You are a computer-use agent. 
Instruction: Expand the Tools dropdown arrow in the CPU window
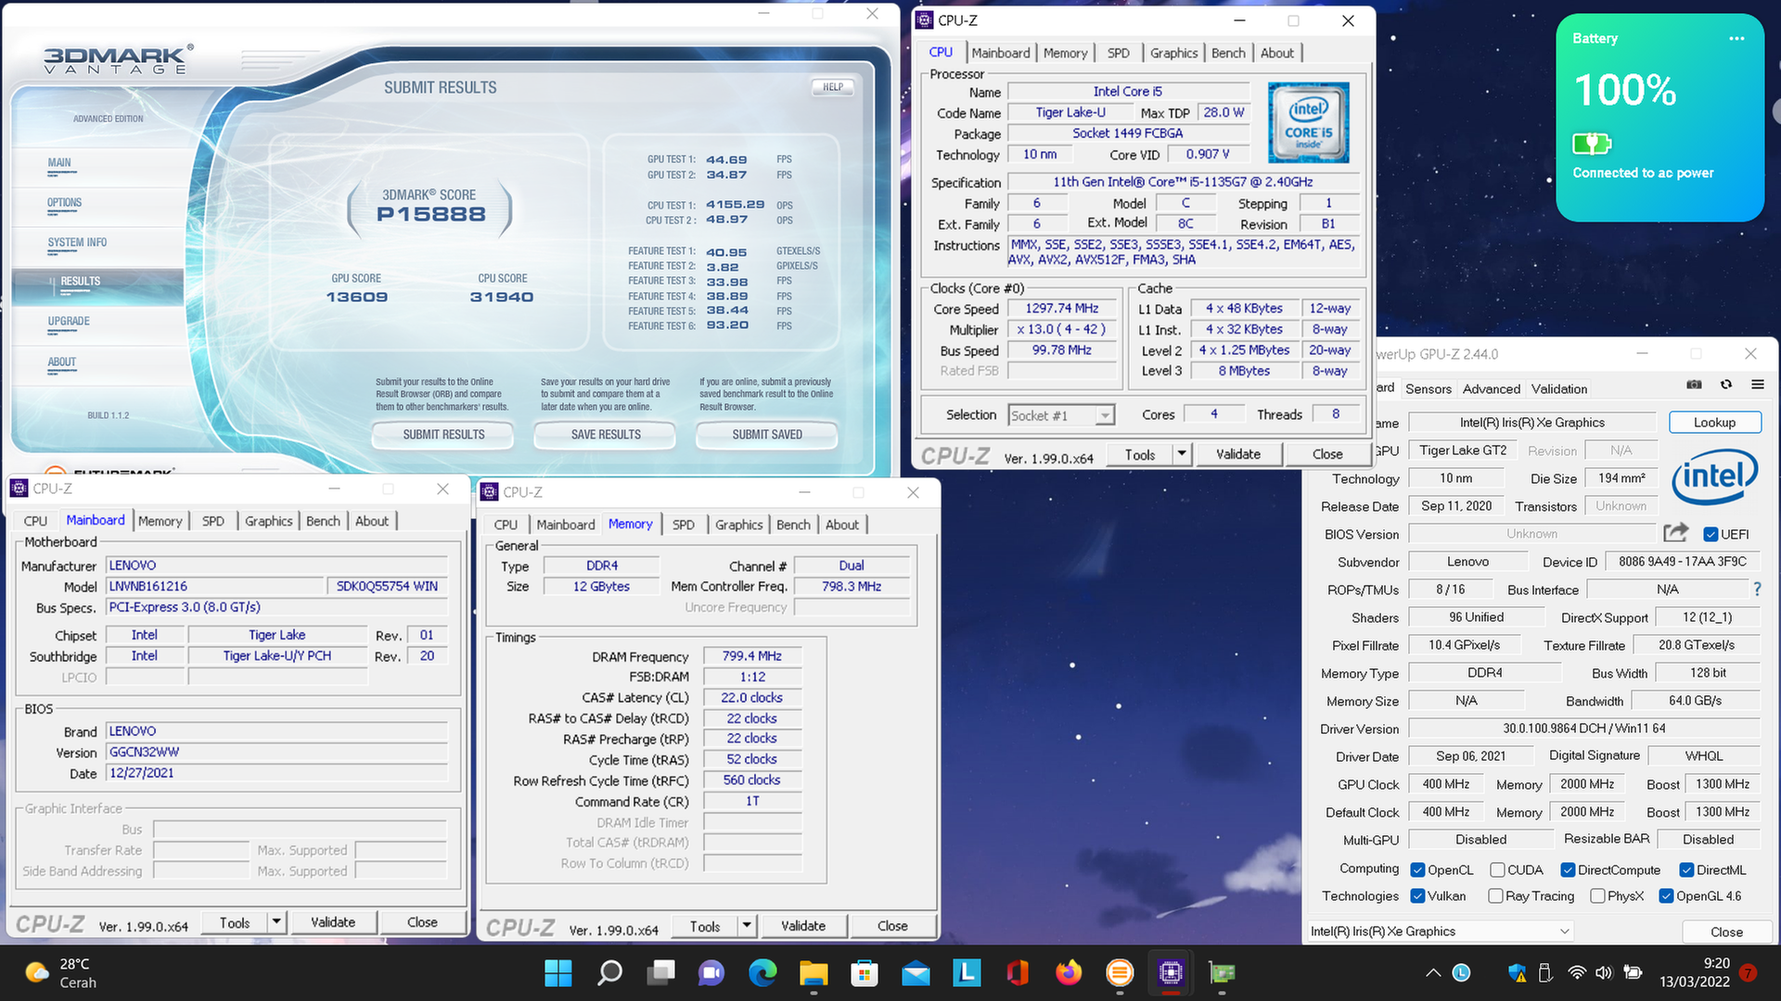(1181, 454)
